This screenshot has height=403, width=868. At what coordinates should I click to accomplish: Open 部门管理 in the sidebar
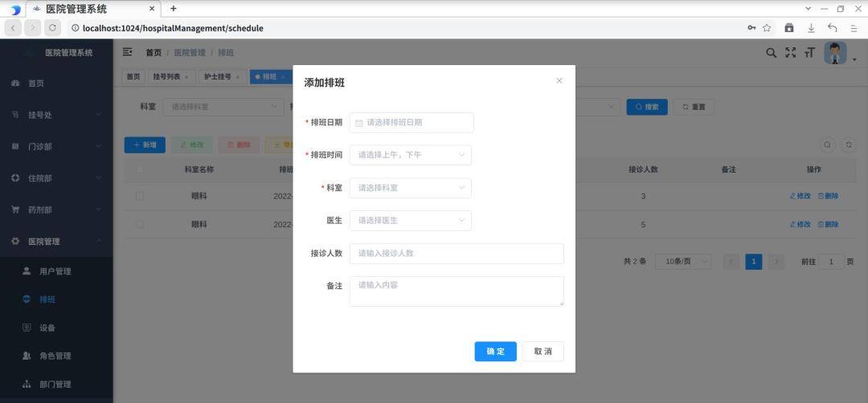[x=56, y=385]
